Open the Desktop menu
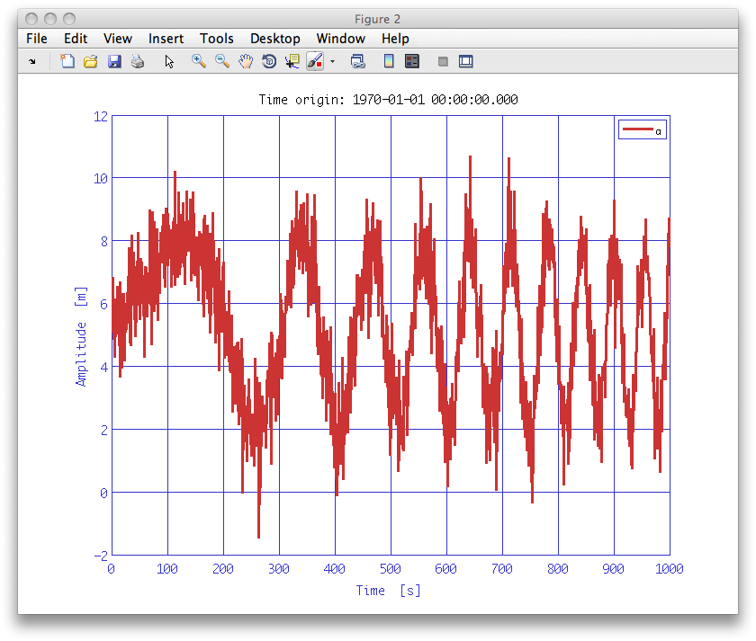 point(275,39)
